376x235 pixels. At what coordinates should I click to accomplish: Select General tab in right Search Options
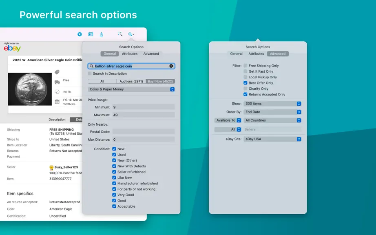(236, 54)
